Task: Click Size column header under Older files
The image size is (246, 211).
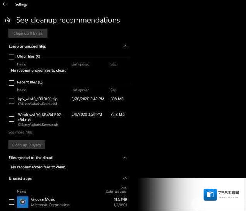Action: click(113, 64)
